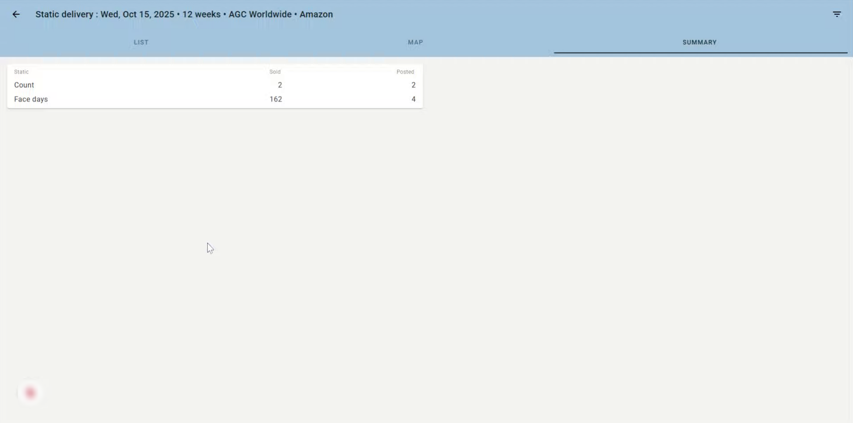The image size is (853, 423).
Task: Switch to the MAP tab
Action: 415,42
